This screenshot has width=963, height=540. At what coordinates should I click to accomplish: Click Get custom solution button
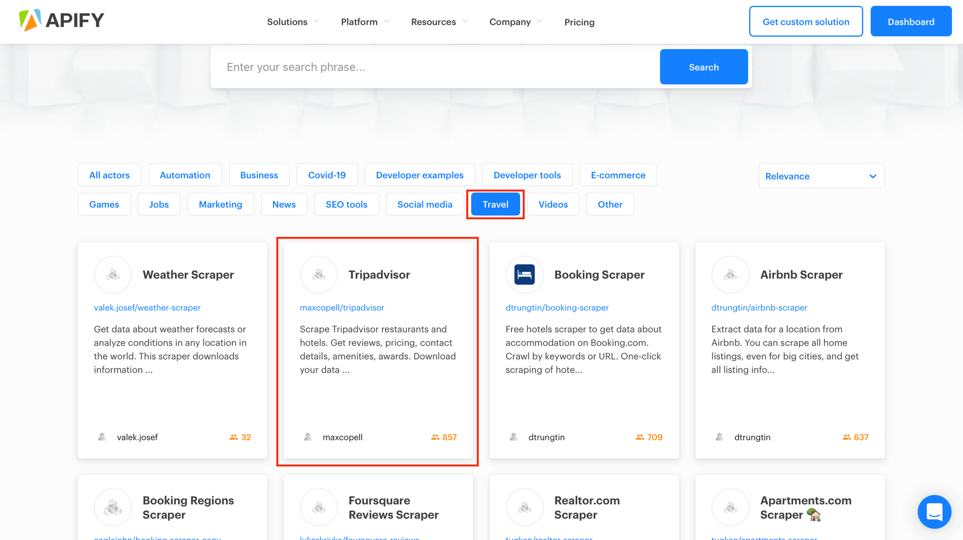coord(806,22)
